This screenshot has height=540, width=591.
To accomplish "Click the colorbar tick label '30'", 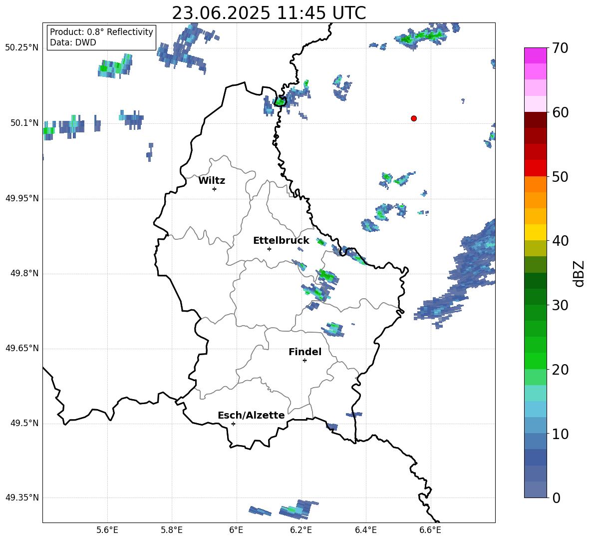I will tap(560, 305).
